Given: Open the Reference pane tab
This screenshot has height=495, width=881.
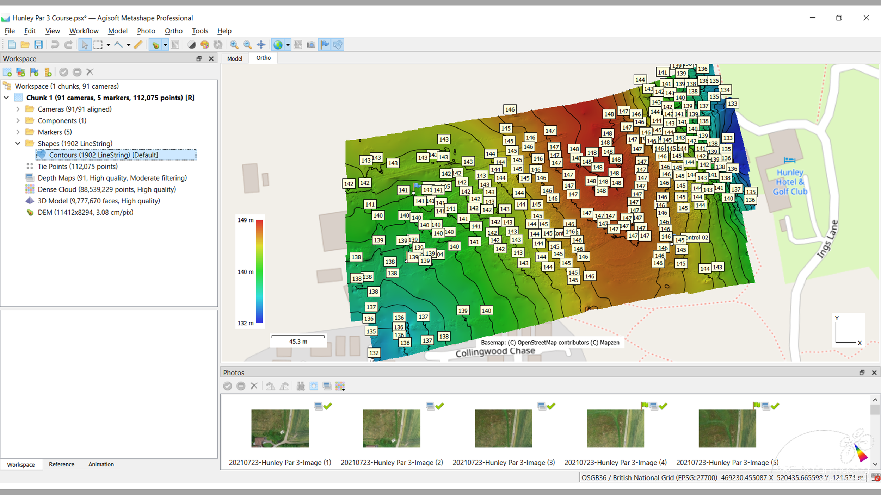Looking at the screenshot, I should click(61, 464).
